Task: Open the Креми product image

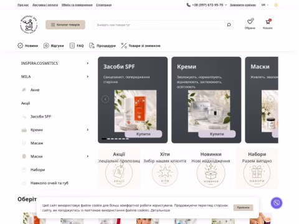Action: click(x=209, y=110)
